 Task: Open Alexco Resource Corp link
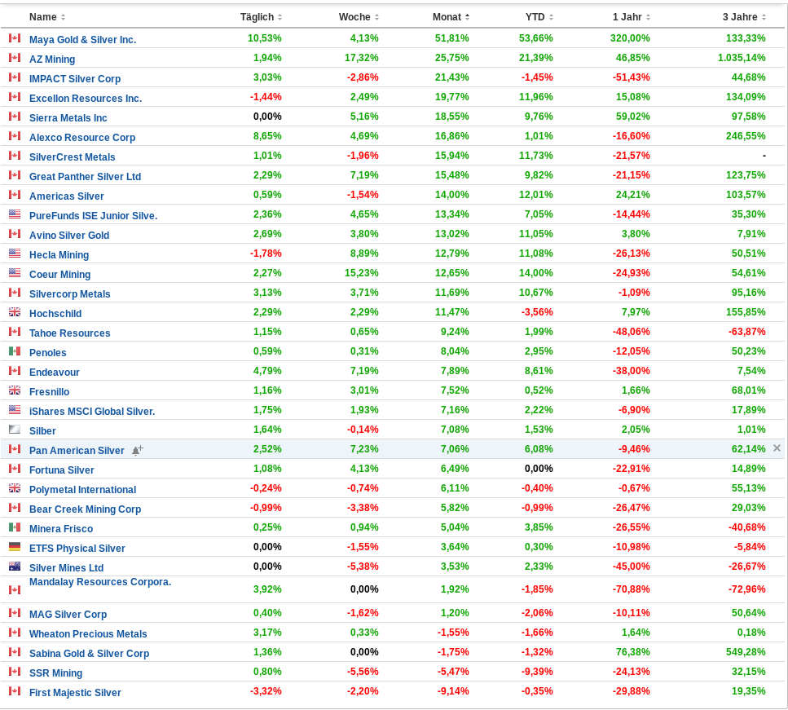(82, 138)
